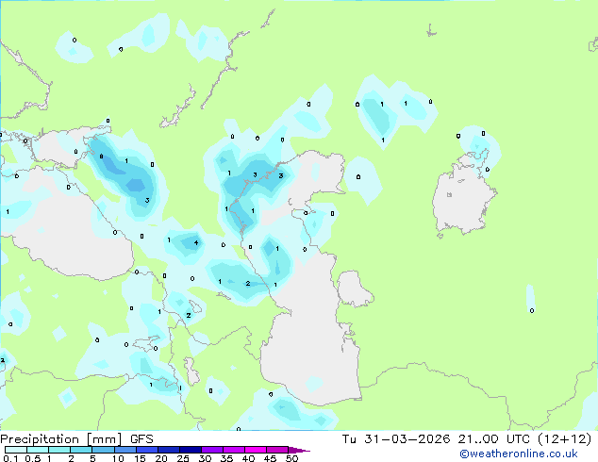This screenshot has height=462, width=598.
Task: Click the 5–10 mm legend swatch
Action: (x=103, y=450)
